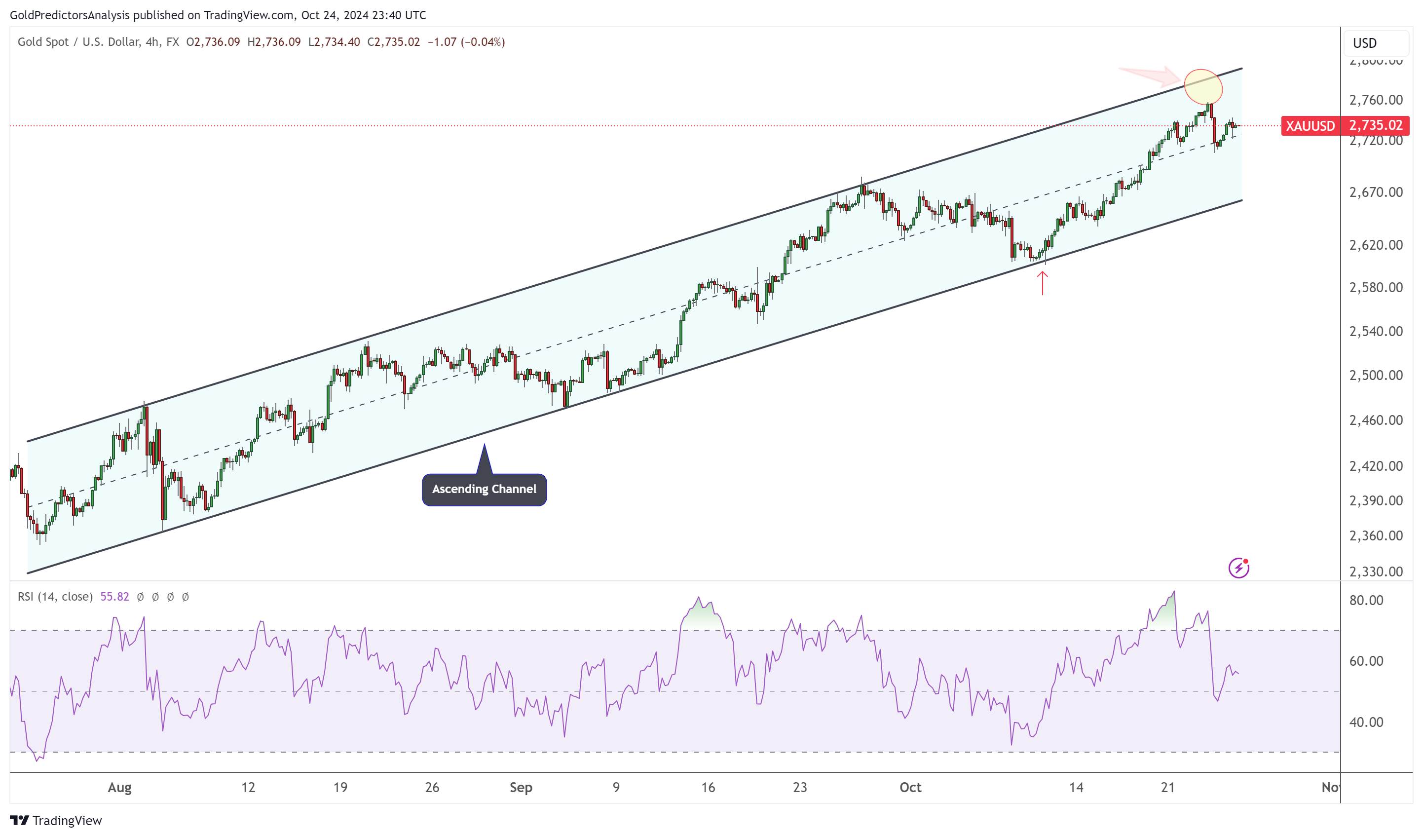Click the last ø symbol in RSI legend
The height and width of the screenshot is (838, 1423).
[185, 597]
